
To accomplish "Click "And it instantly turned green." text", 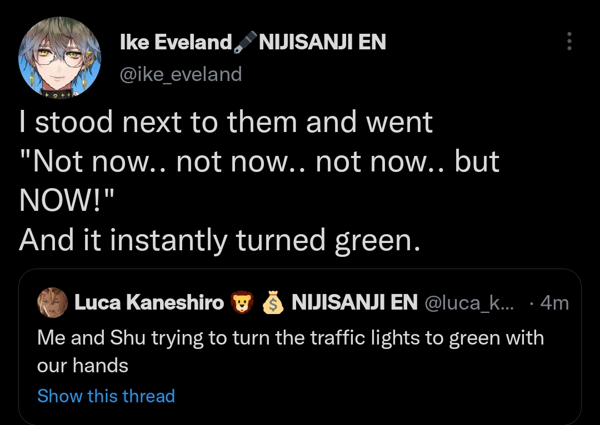I will click(x=219, y=240).
